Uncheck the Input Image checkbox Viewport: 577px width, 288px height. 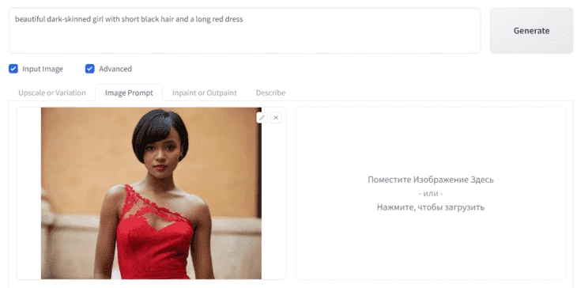[x=13, y=69]
